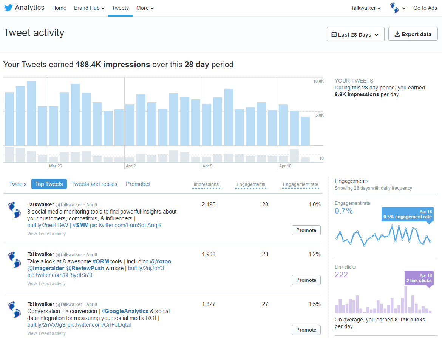Screen dimensions: 442x338
Task: Open the Last 28 Days dropdown
Action: (x=355, y=34)
